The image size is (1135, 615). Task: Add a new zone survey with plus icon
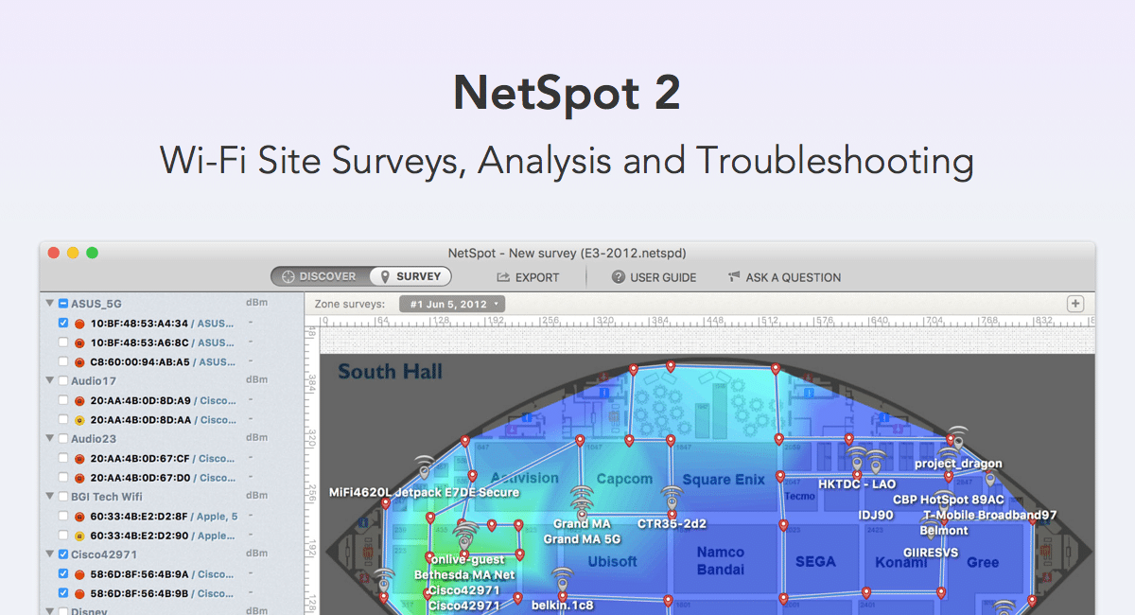1075,304
